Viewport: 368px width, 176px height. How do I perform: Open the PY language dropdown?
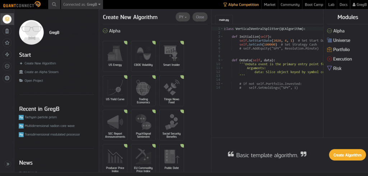[183, 17]
